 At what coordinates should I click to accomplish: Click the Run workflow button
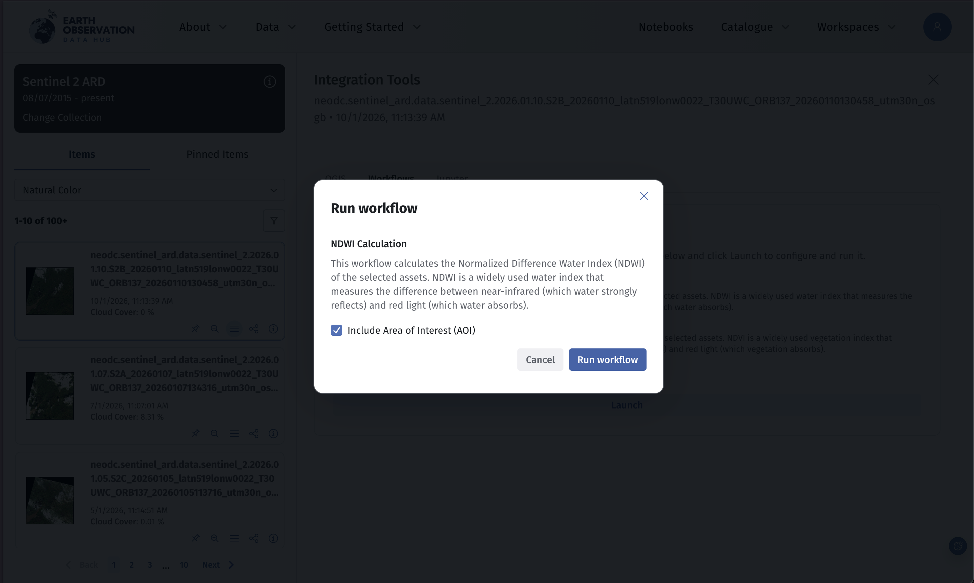607,360
